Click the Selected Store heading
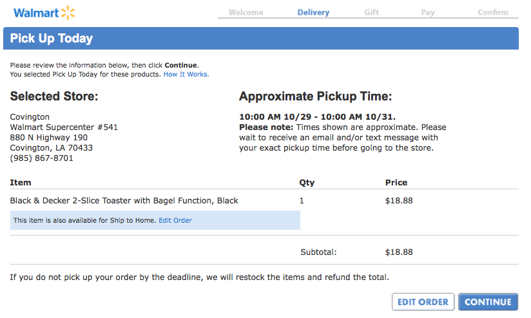 point(54,97)
